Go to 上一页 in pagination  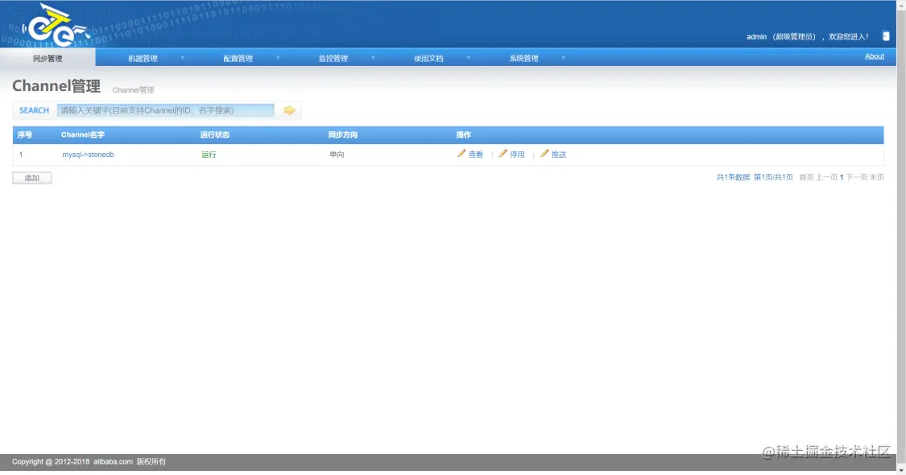pyautogui.click(x=826, y=177)
